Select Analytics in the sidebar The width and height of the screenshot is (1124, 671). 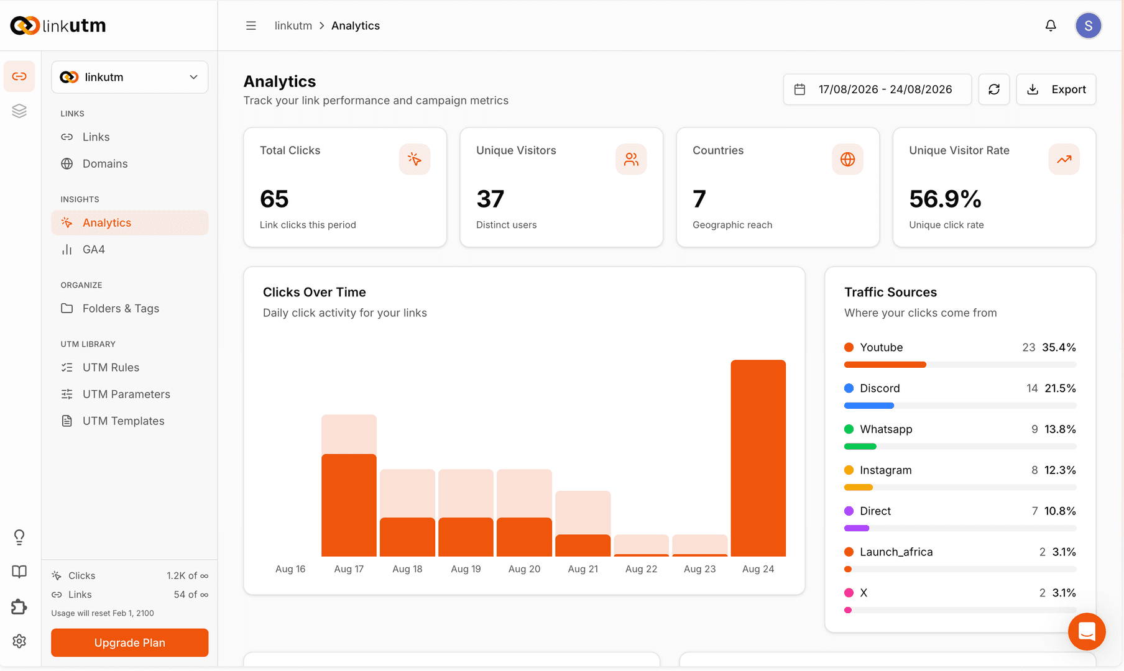130,222
